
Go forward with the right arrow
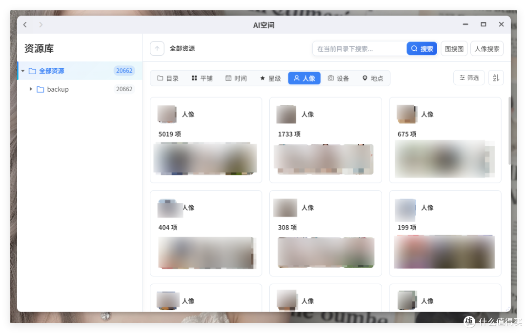click(41, 24)
